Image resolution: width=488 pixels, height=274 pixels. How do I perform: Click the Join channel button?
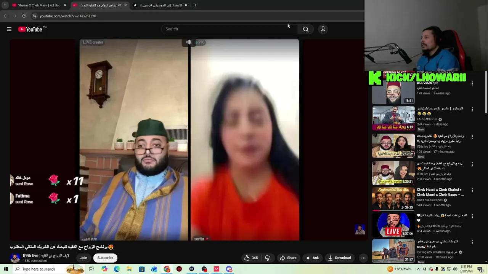(x=84, y=258)
